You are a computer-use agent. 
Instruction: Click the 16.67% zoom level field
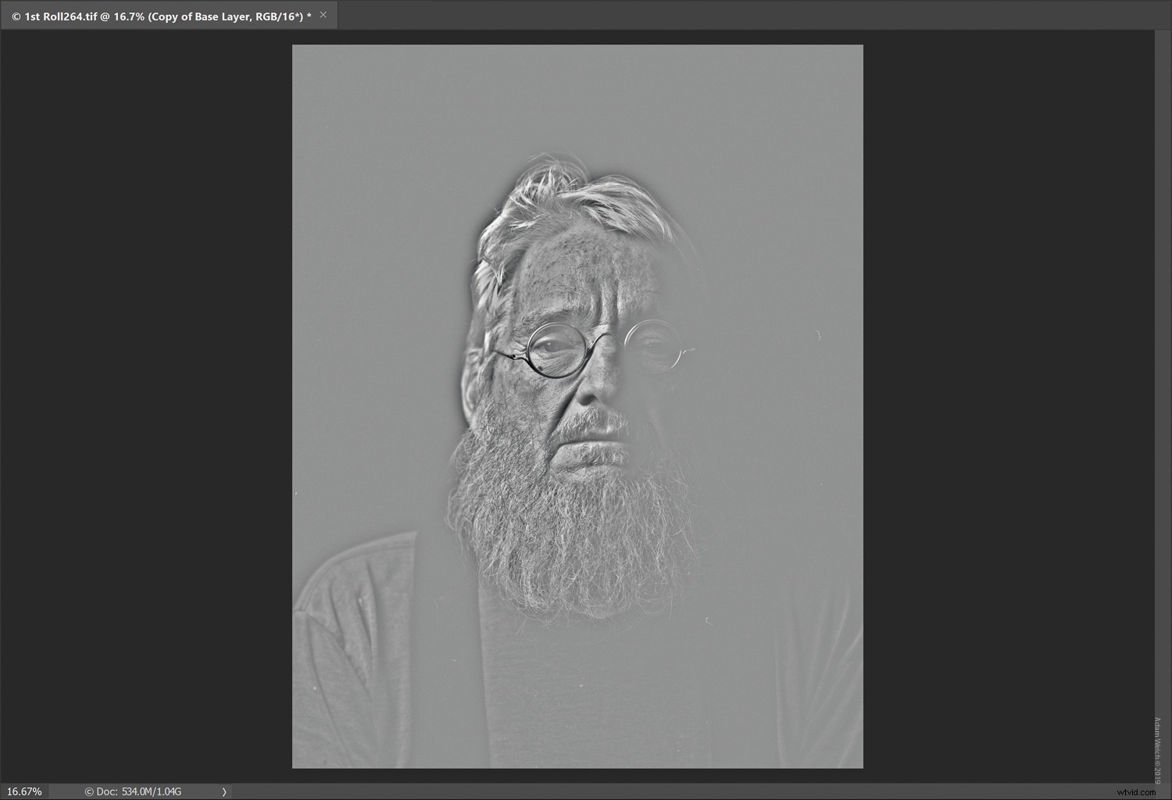24,791
